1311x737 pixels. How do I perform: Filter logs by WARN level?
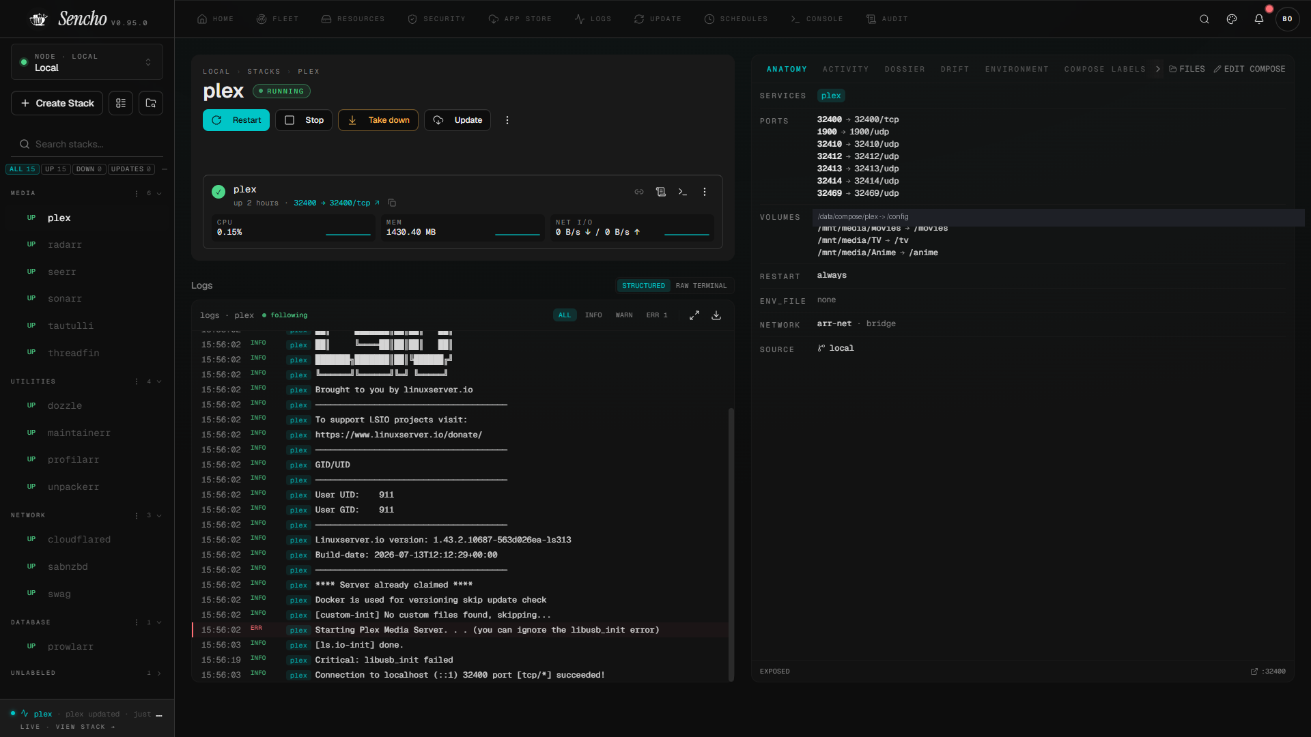[624, 315]
